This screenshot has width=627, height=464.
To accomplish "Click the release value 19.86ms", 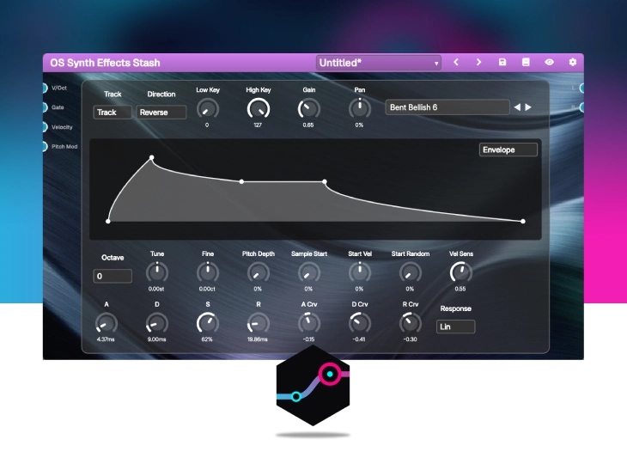I will [x=257, y=339].
